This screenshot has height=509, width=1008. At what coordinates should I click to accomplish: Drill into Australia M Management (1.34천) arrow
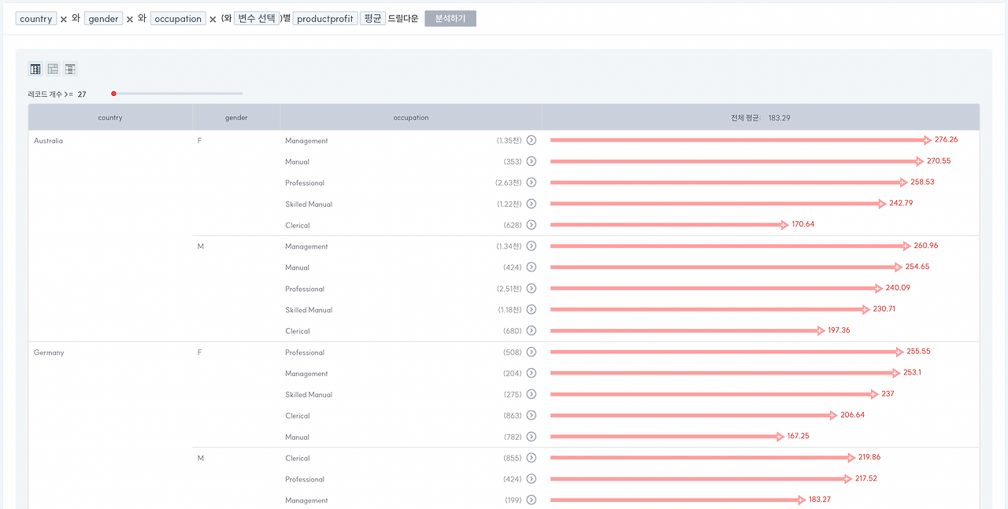pyautogui.click(x=531, y=246)
